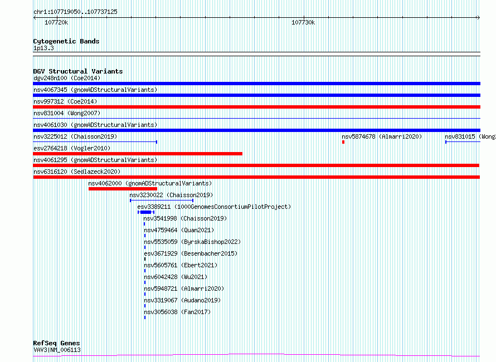Click the nsv3230022 (Chaisson2019) label
The height and width of the screenshot is (362, 496).
click(x=171, y=195)
